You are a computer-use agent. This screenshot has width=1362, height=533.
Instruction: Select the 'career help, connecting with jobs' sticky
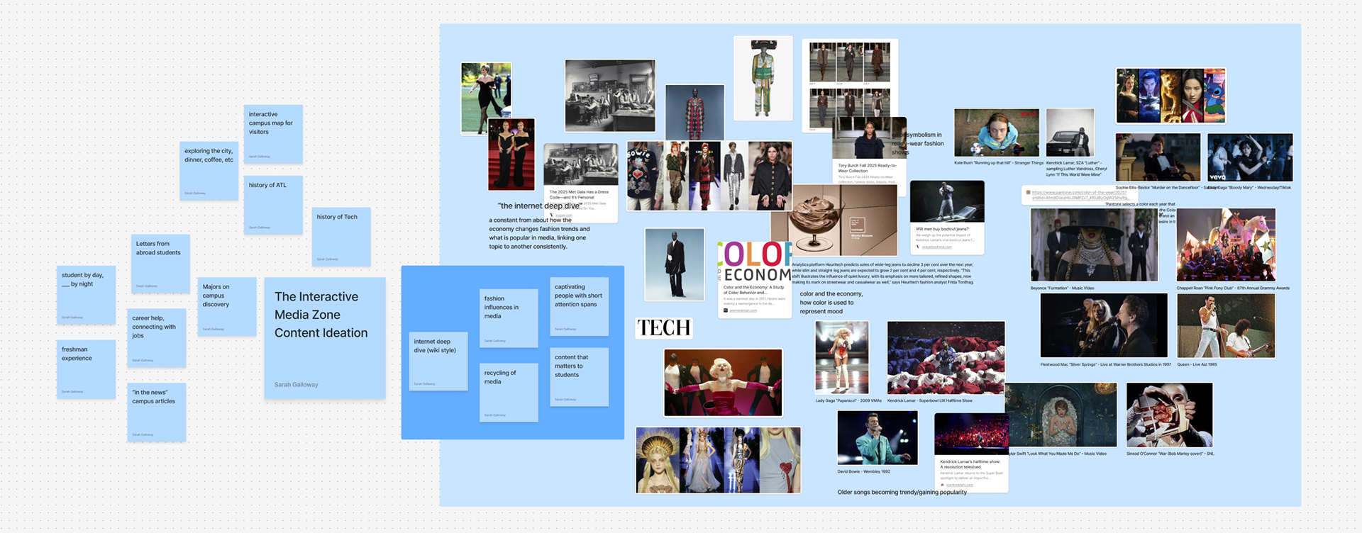pos(157,338)
